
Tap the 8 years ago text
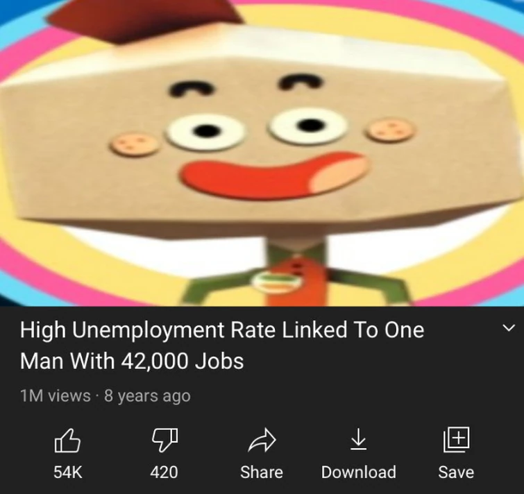tap(147, 396)
